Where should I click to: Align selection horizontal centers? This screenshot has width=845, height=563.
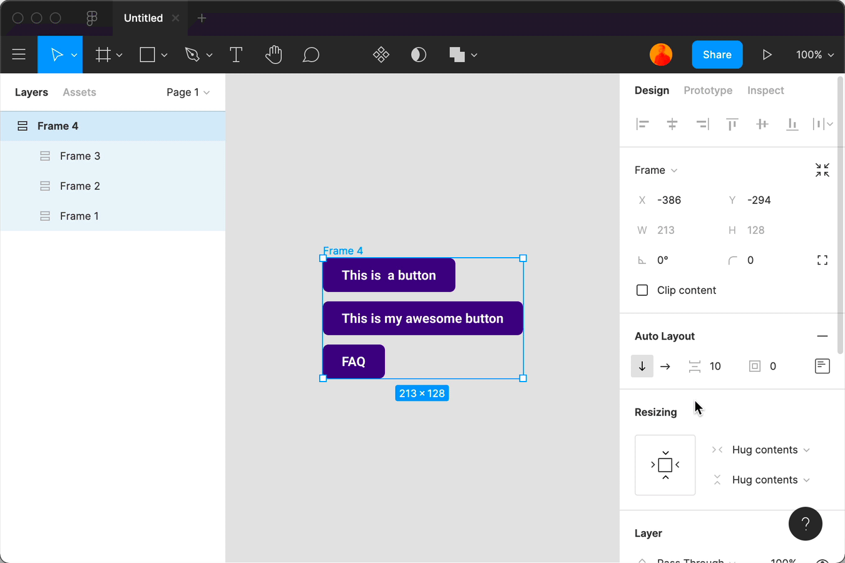672,124
